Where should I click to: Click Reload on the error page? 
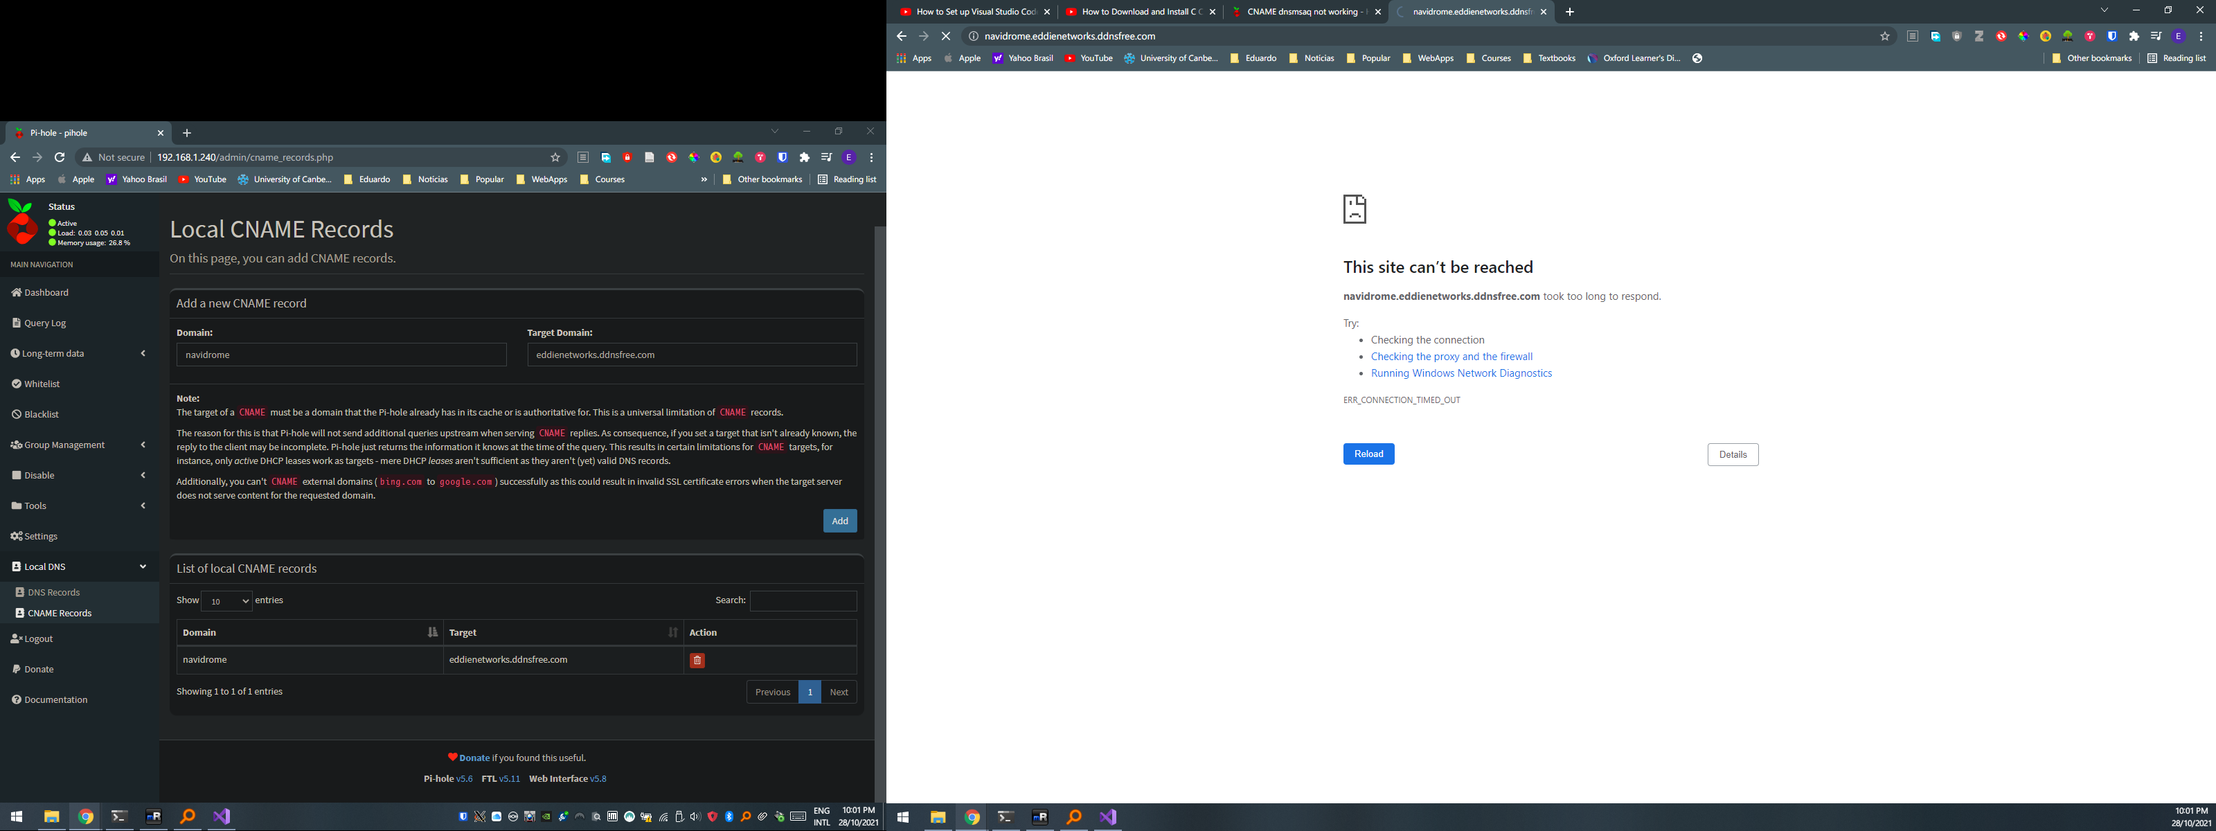(x=1368, y=454)
